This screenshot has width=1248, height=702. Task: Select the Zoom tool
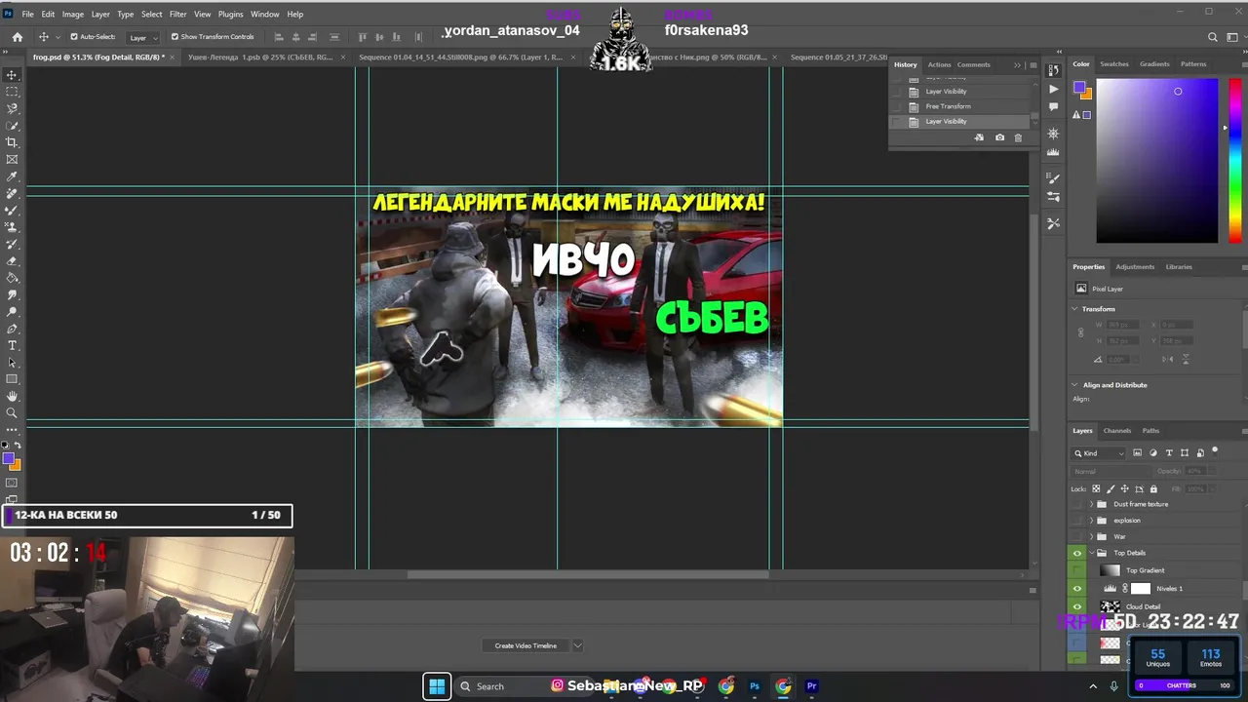[x=12, y=413]
